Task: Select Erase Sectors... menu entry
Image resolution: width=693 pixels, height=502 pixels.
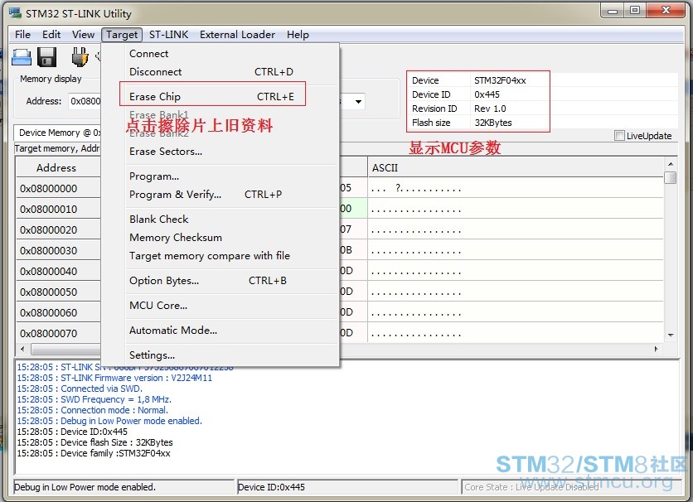Action: (220, 152)
